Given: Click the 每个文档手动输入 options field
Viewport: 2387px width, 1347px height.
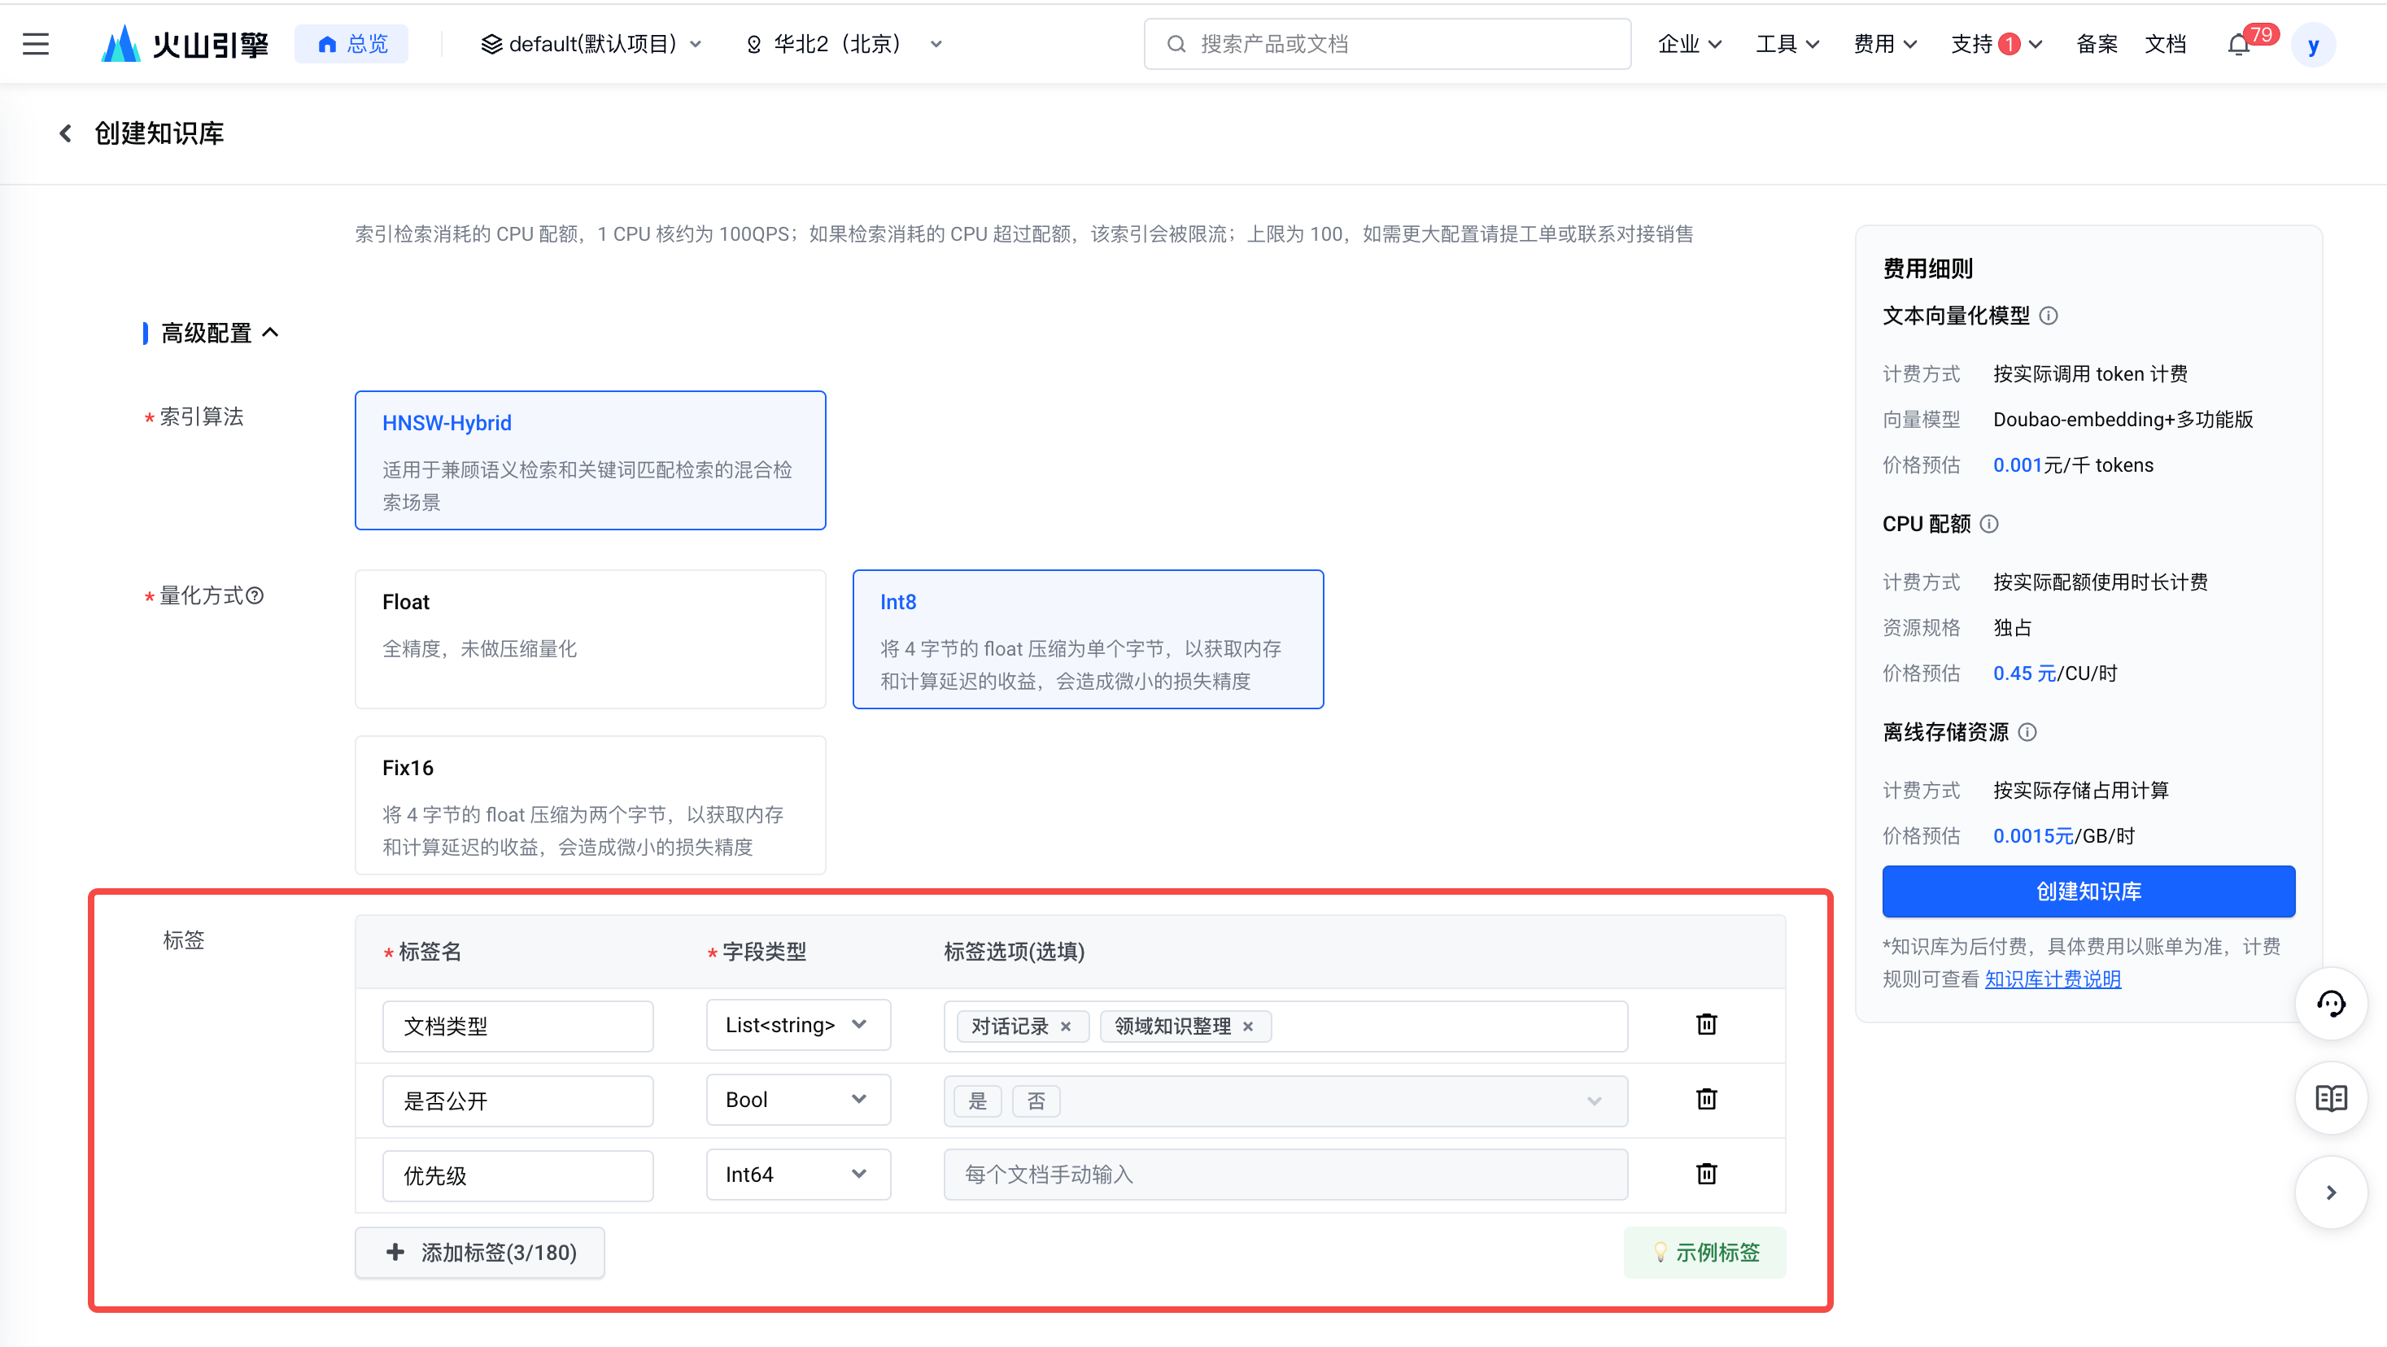Looking at the screenshot, I should tap(1285, 1175).
